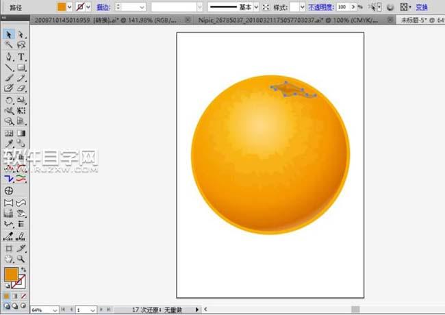
Task: Switch to the Nipic_26785037 document tab
Action: point(288,20)
